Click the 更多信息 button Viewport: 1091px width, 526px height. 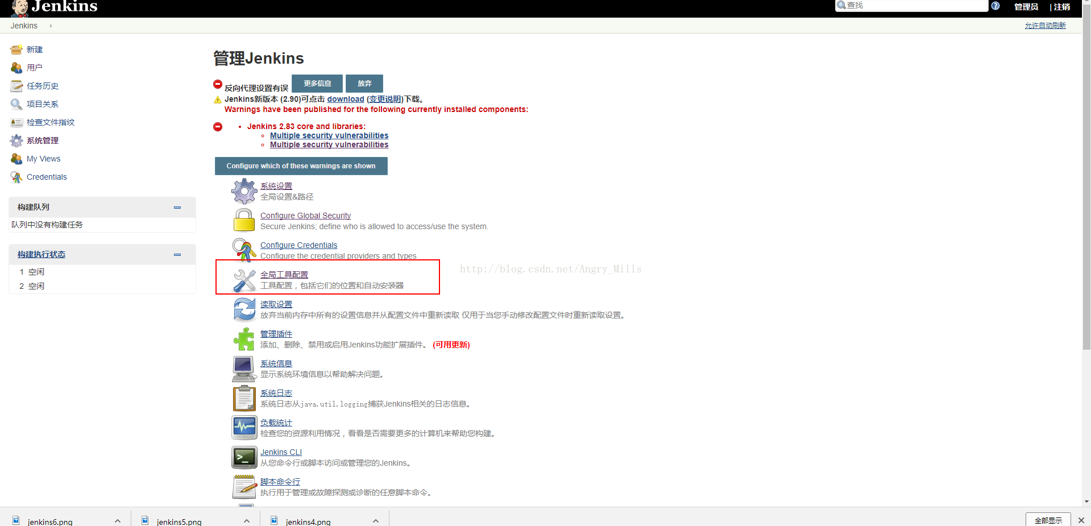(317, 84)
